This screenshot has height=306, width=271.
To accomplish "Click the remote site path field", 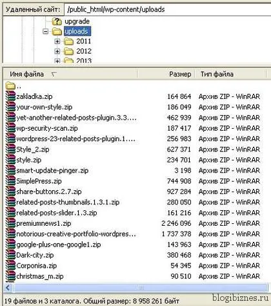I will [167, 10].
